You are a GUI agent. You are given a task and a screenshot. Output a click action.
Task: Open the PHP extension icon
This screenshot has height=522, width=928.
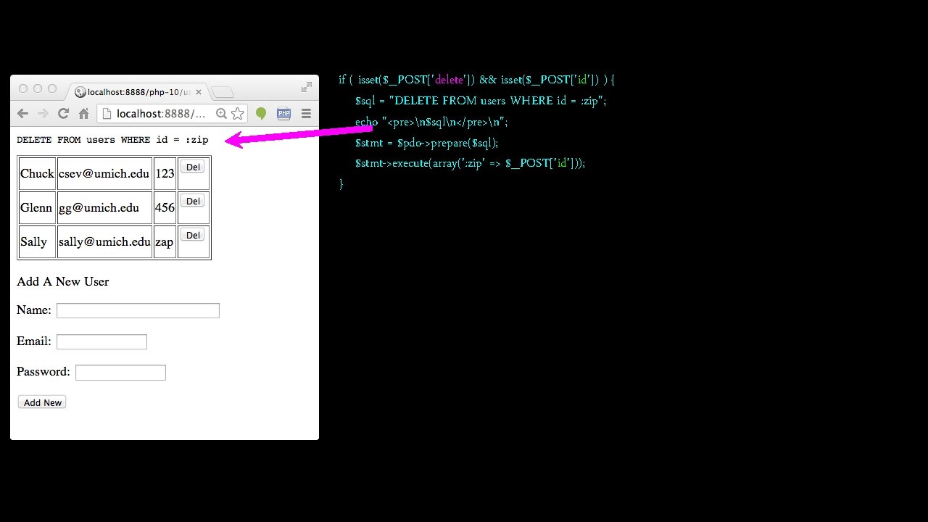(x=283, y=113)
